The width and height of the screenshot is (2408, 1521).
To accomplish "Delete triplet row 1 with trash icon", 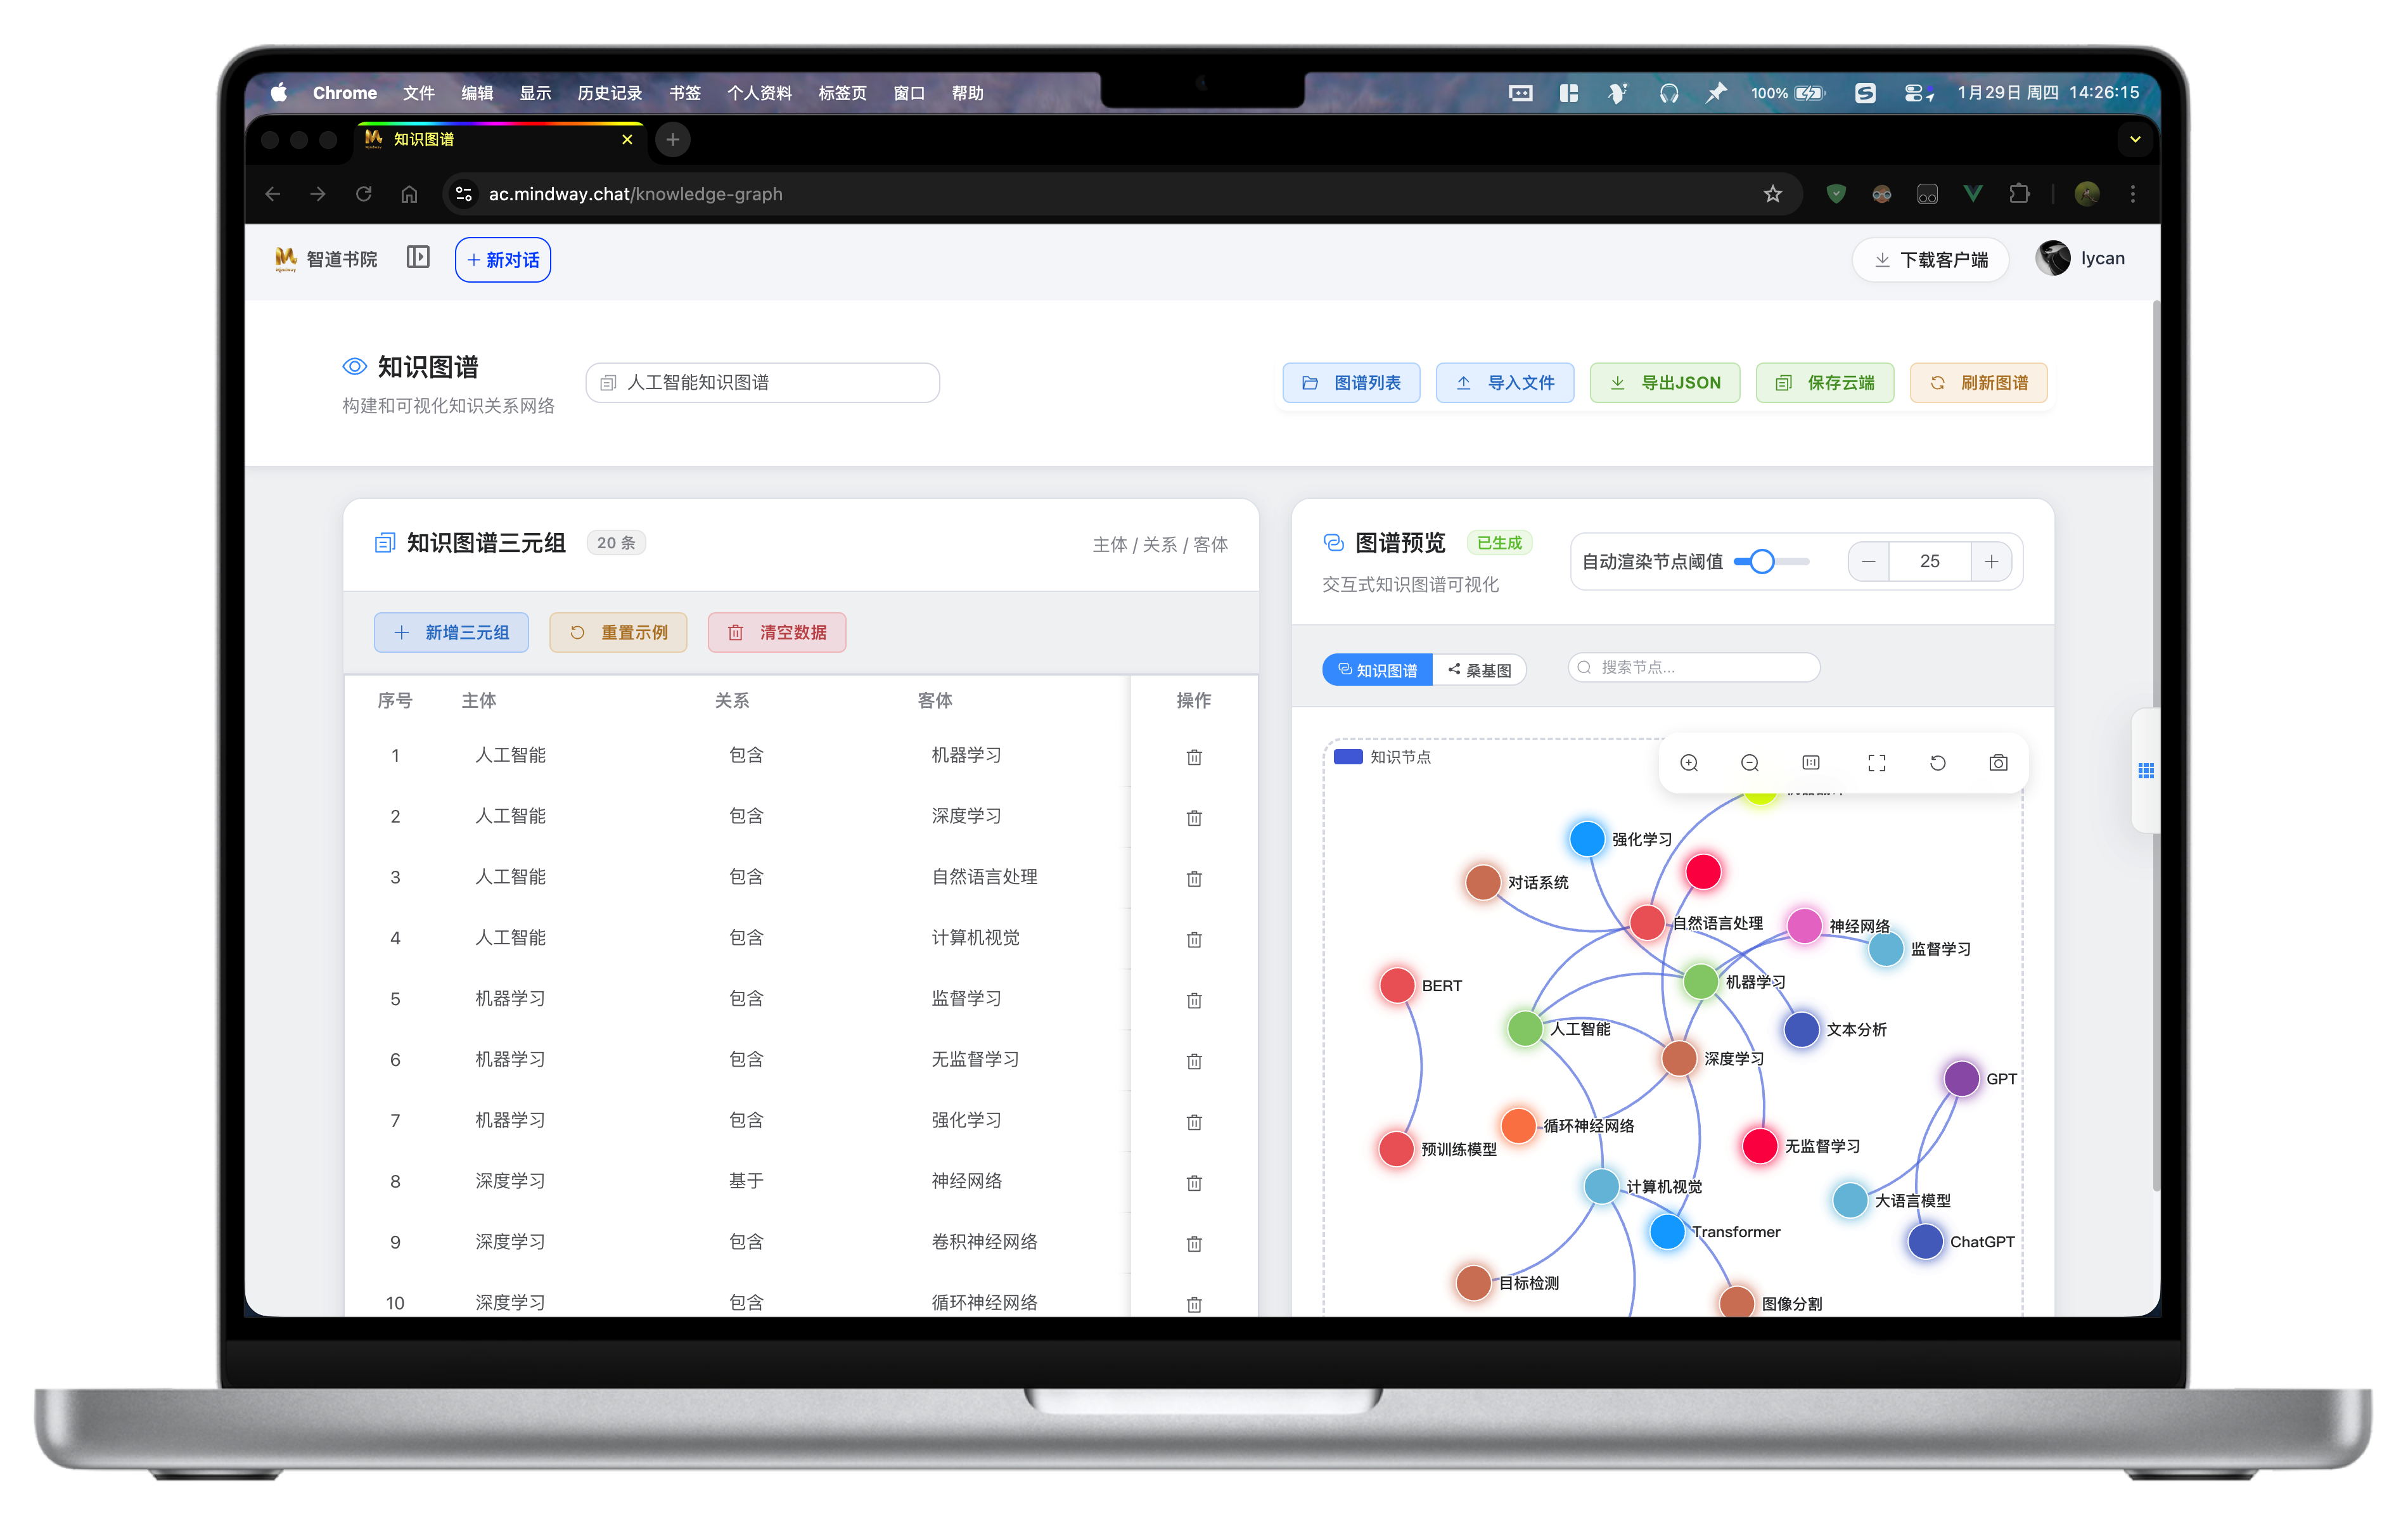I will click(1194, 757).
